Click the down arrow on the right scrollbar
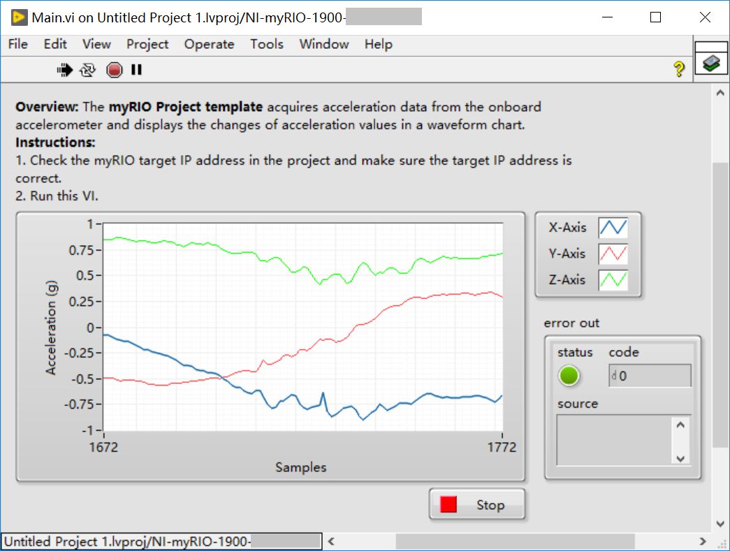 (x=721, y=522)
